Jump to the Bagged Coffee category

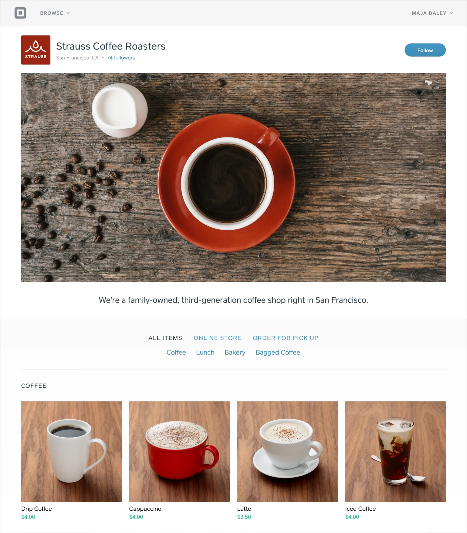[x=278, y=352]
